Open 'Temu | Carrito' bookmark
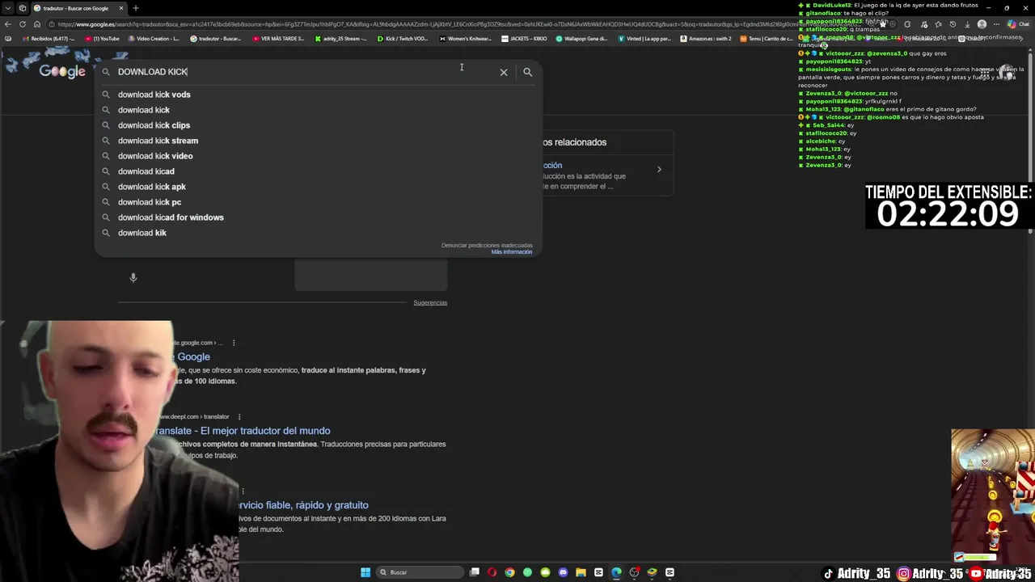The image size is (1035, 582). tap(767, 38)
